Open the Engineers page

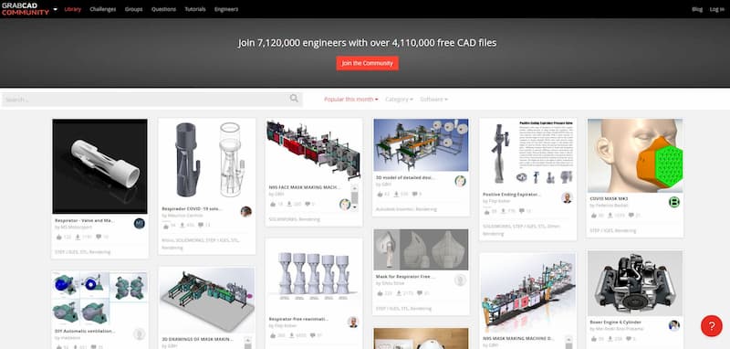[226, 9]
